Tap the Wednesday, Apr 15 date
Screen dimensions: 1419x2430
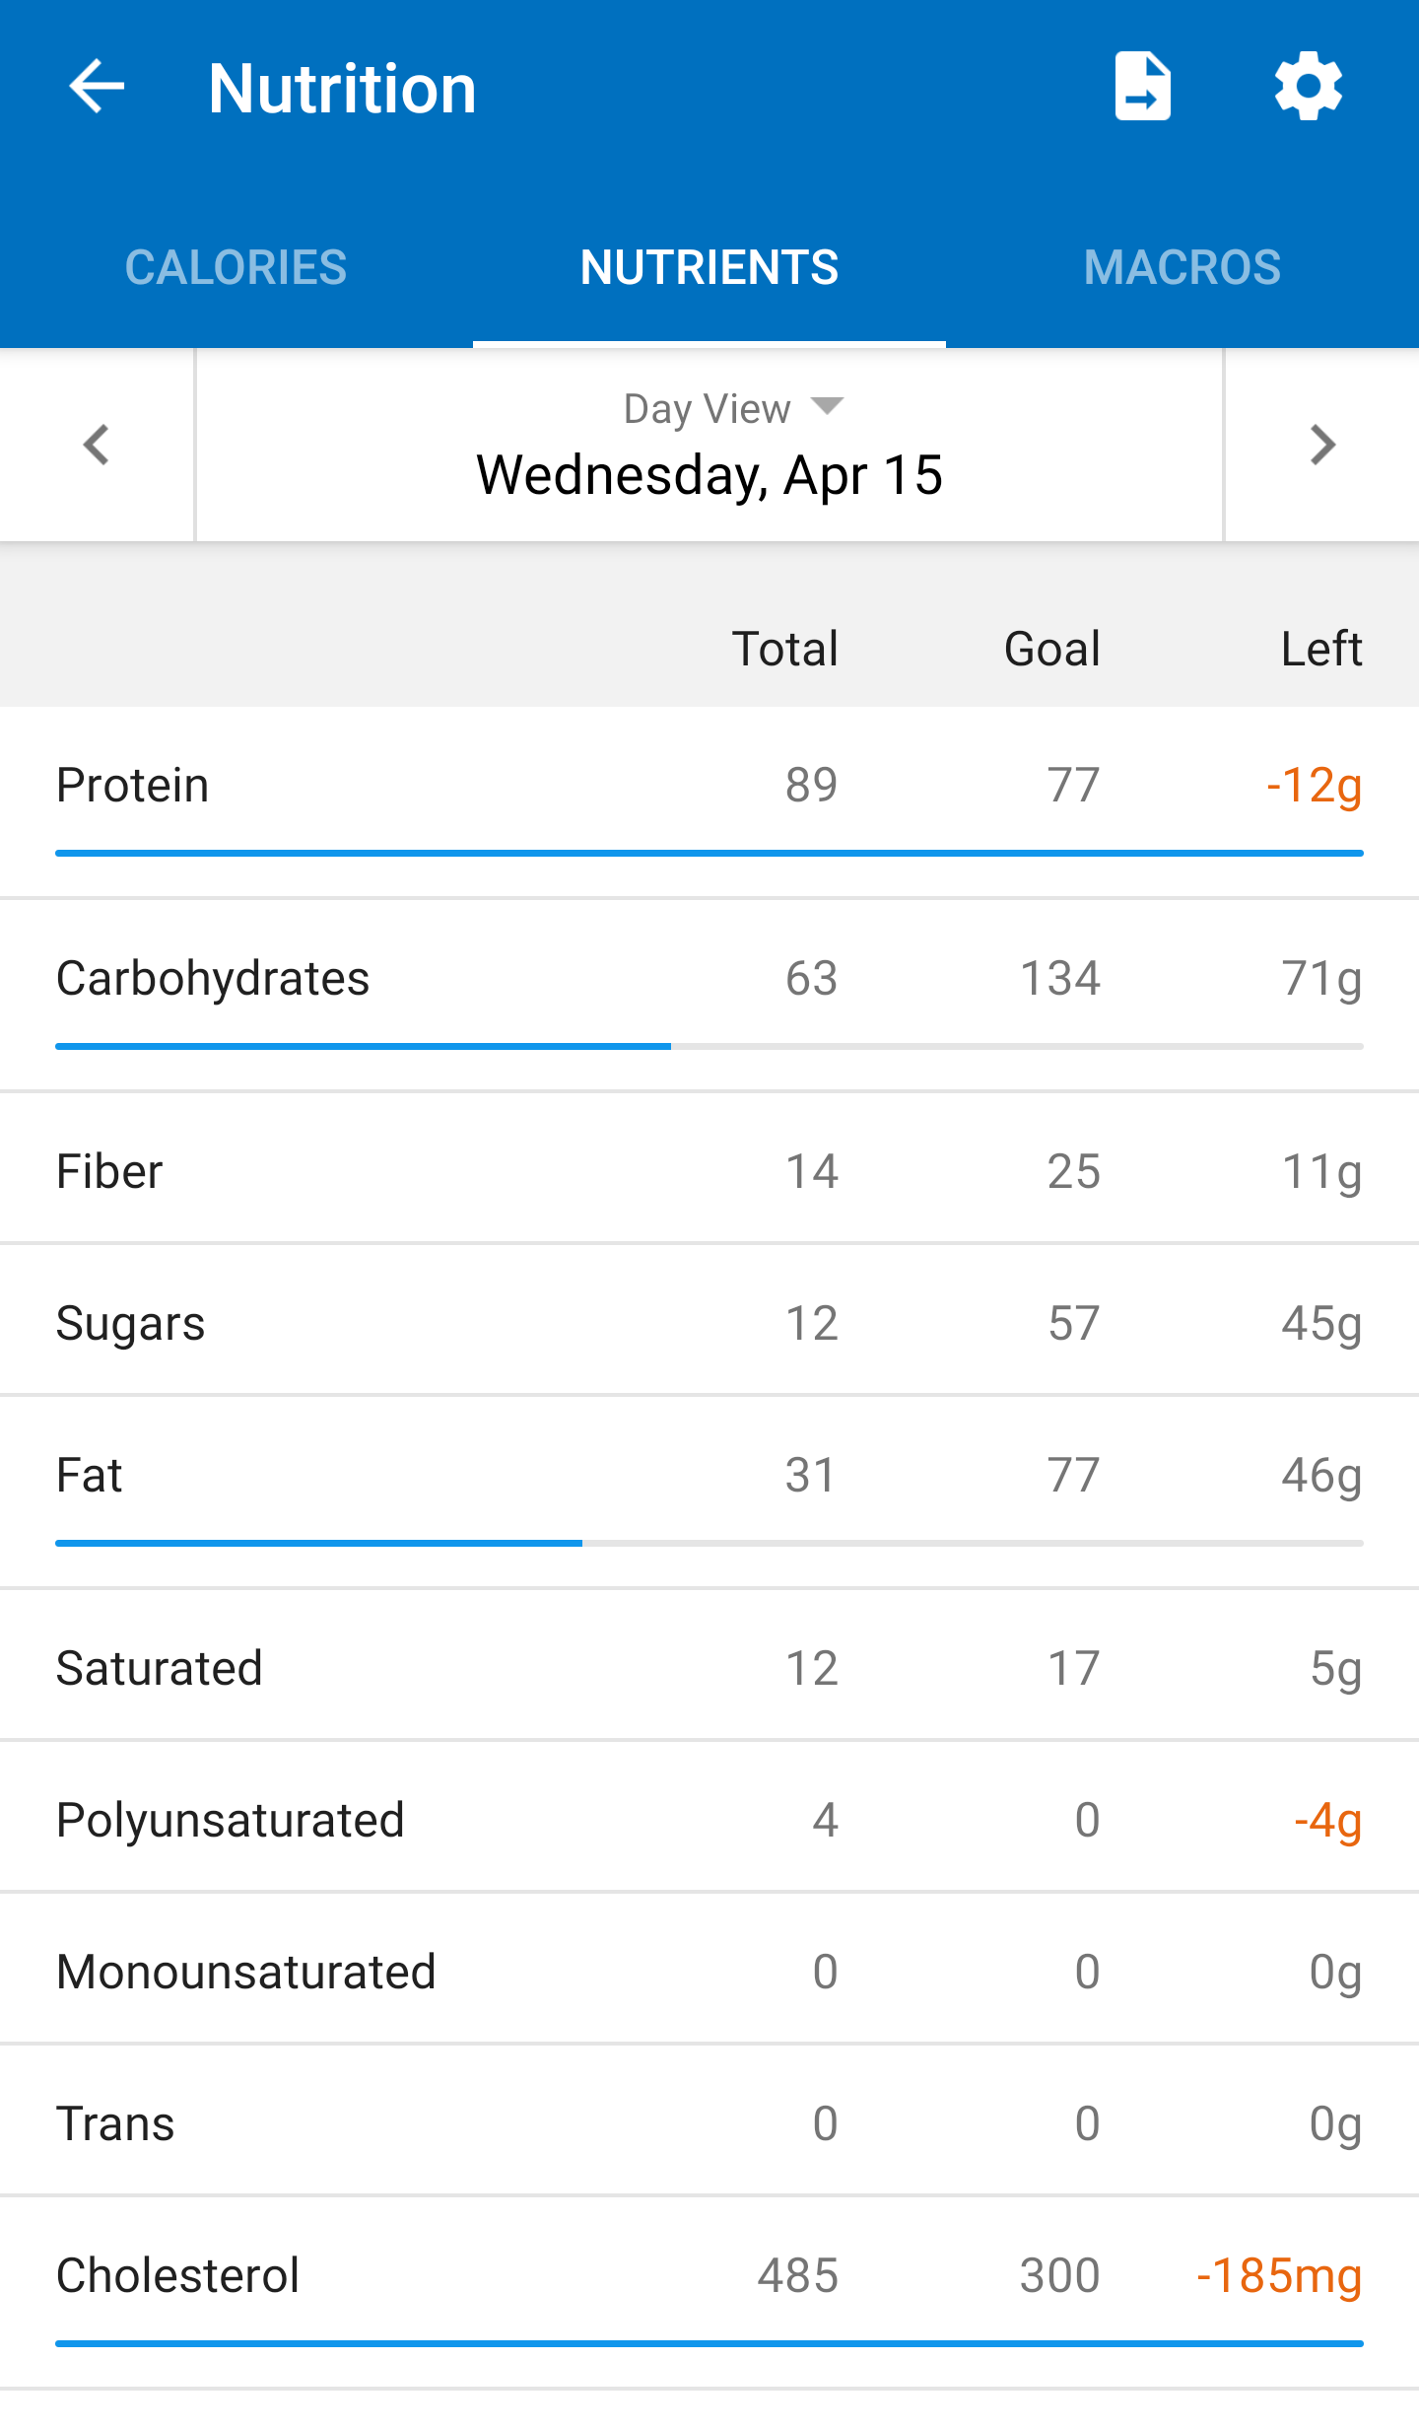point(709,475)
